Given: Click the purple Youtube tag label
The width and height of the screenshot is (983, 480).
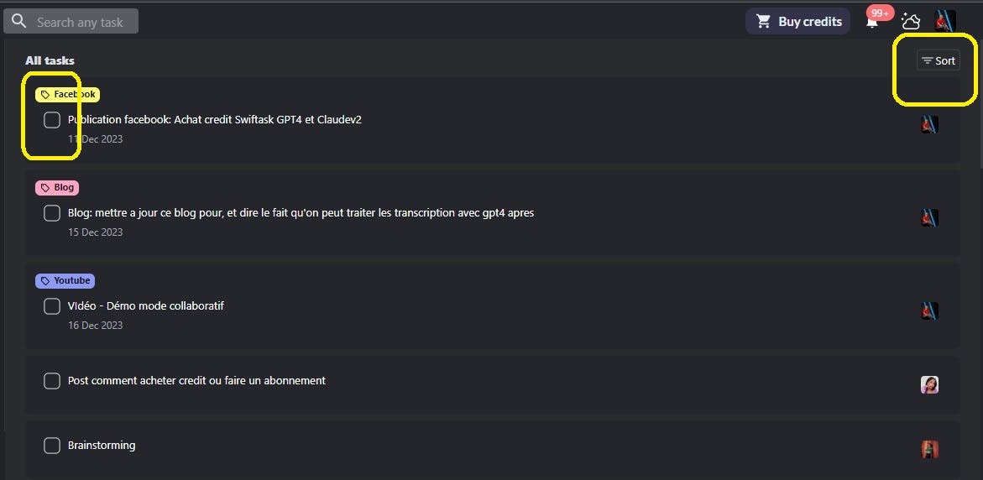Looking at the screenshot, I should (x=65, y=281).
